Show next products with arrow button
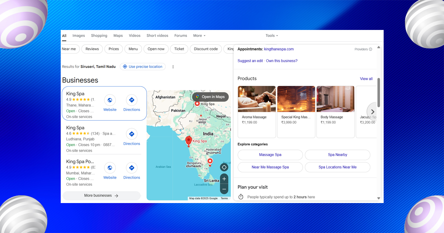This screenshot has width=444, height=233. click(x=372, y=112)
